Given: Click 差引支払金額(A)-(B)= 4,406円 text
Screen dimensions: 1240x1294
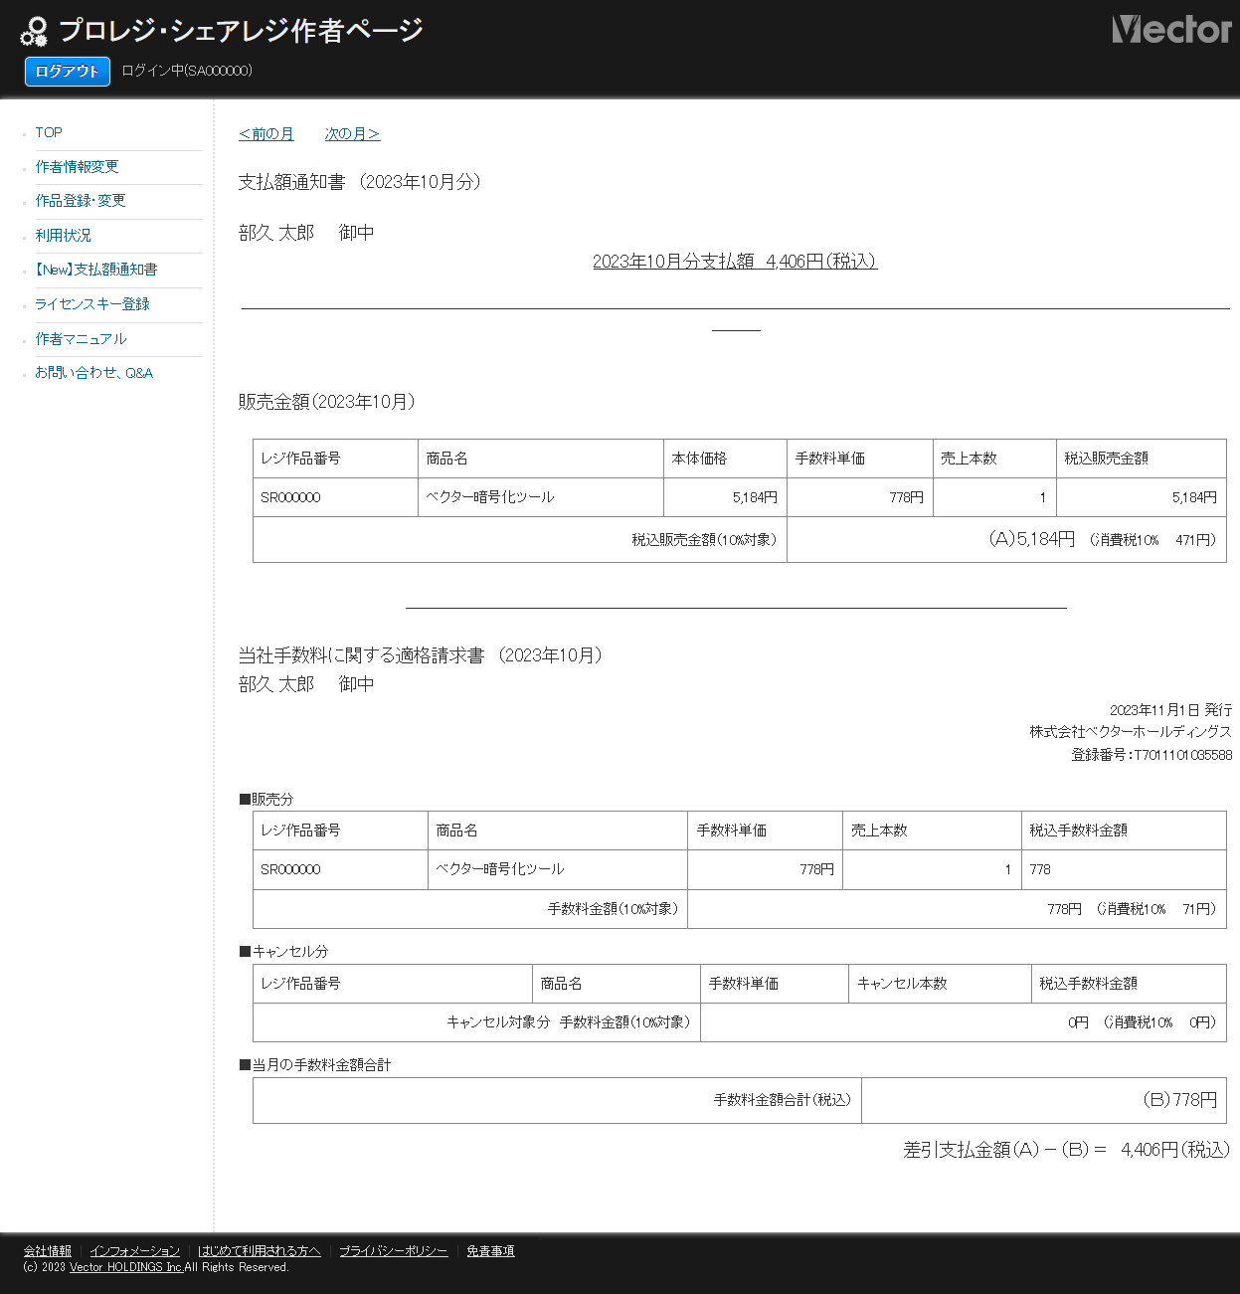Looking at the screenshot, I should [x=1066, y=1150].
